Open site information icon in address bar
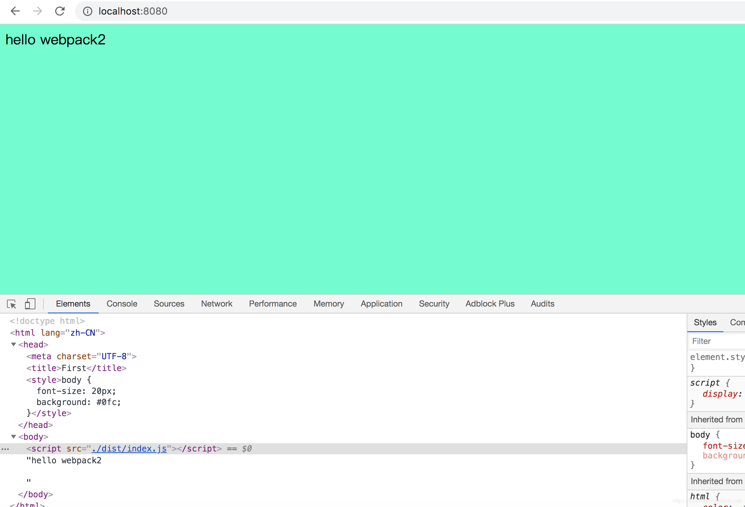This screenshot has width=745, height=507. pos(87,11)
